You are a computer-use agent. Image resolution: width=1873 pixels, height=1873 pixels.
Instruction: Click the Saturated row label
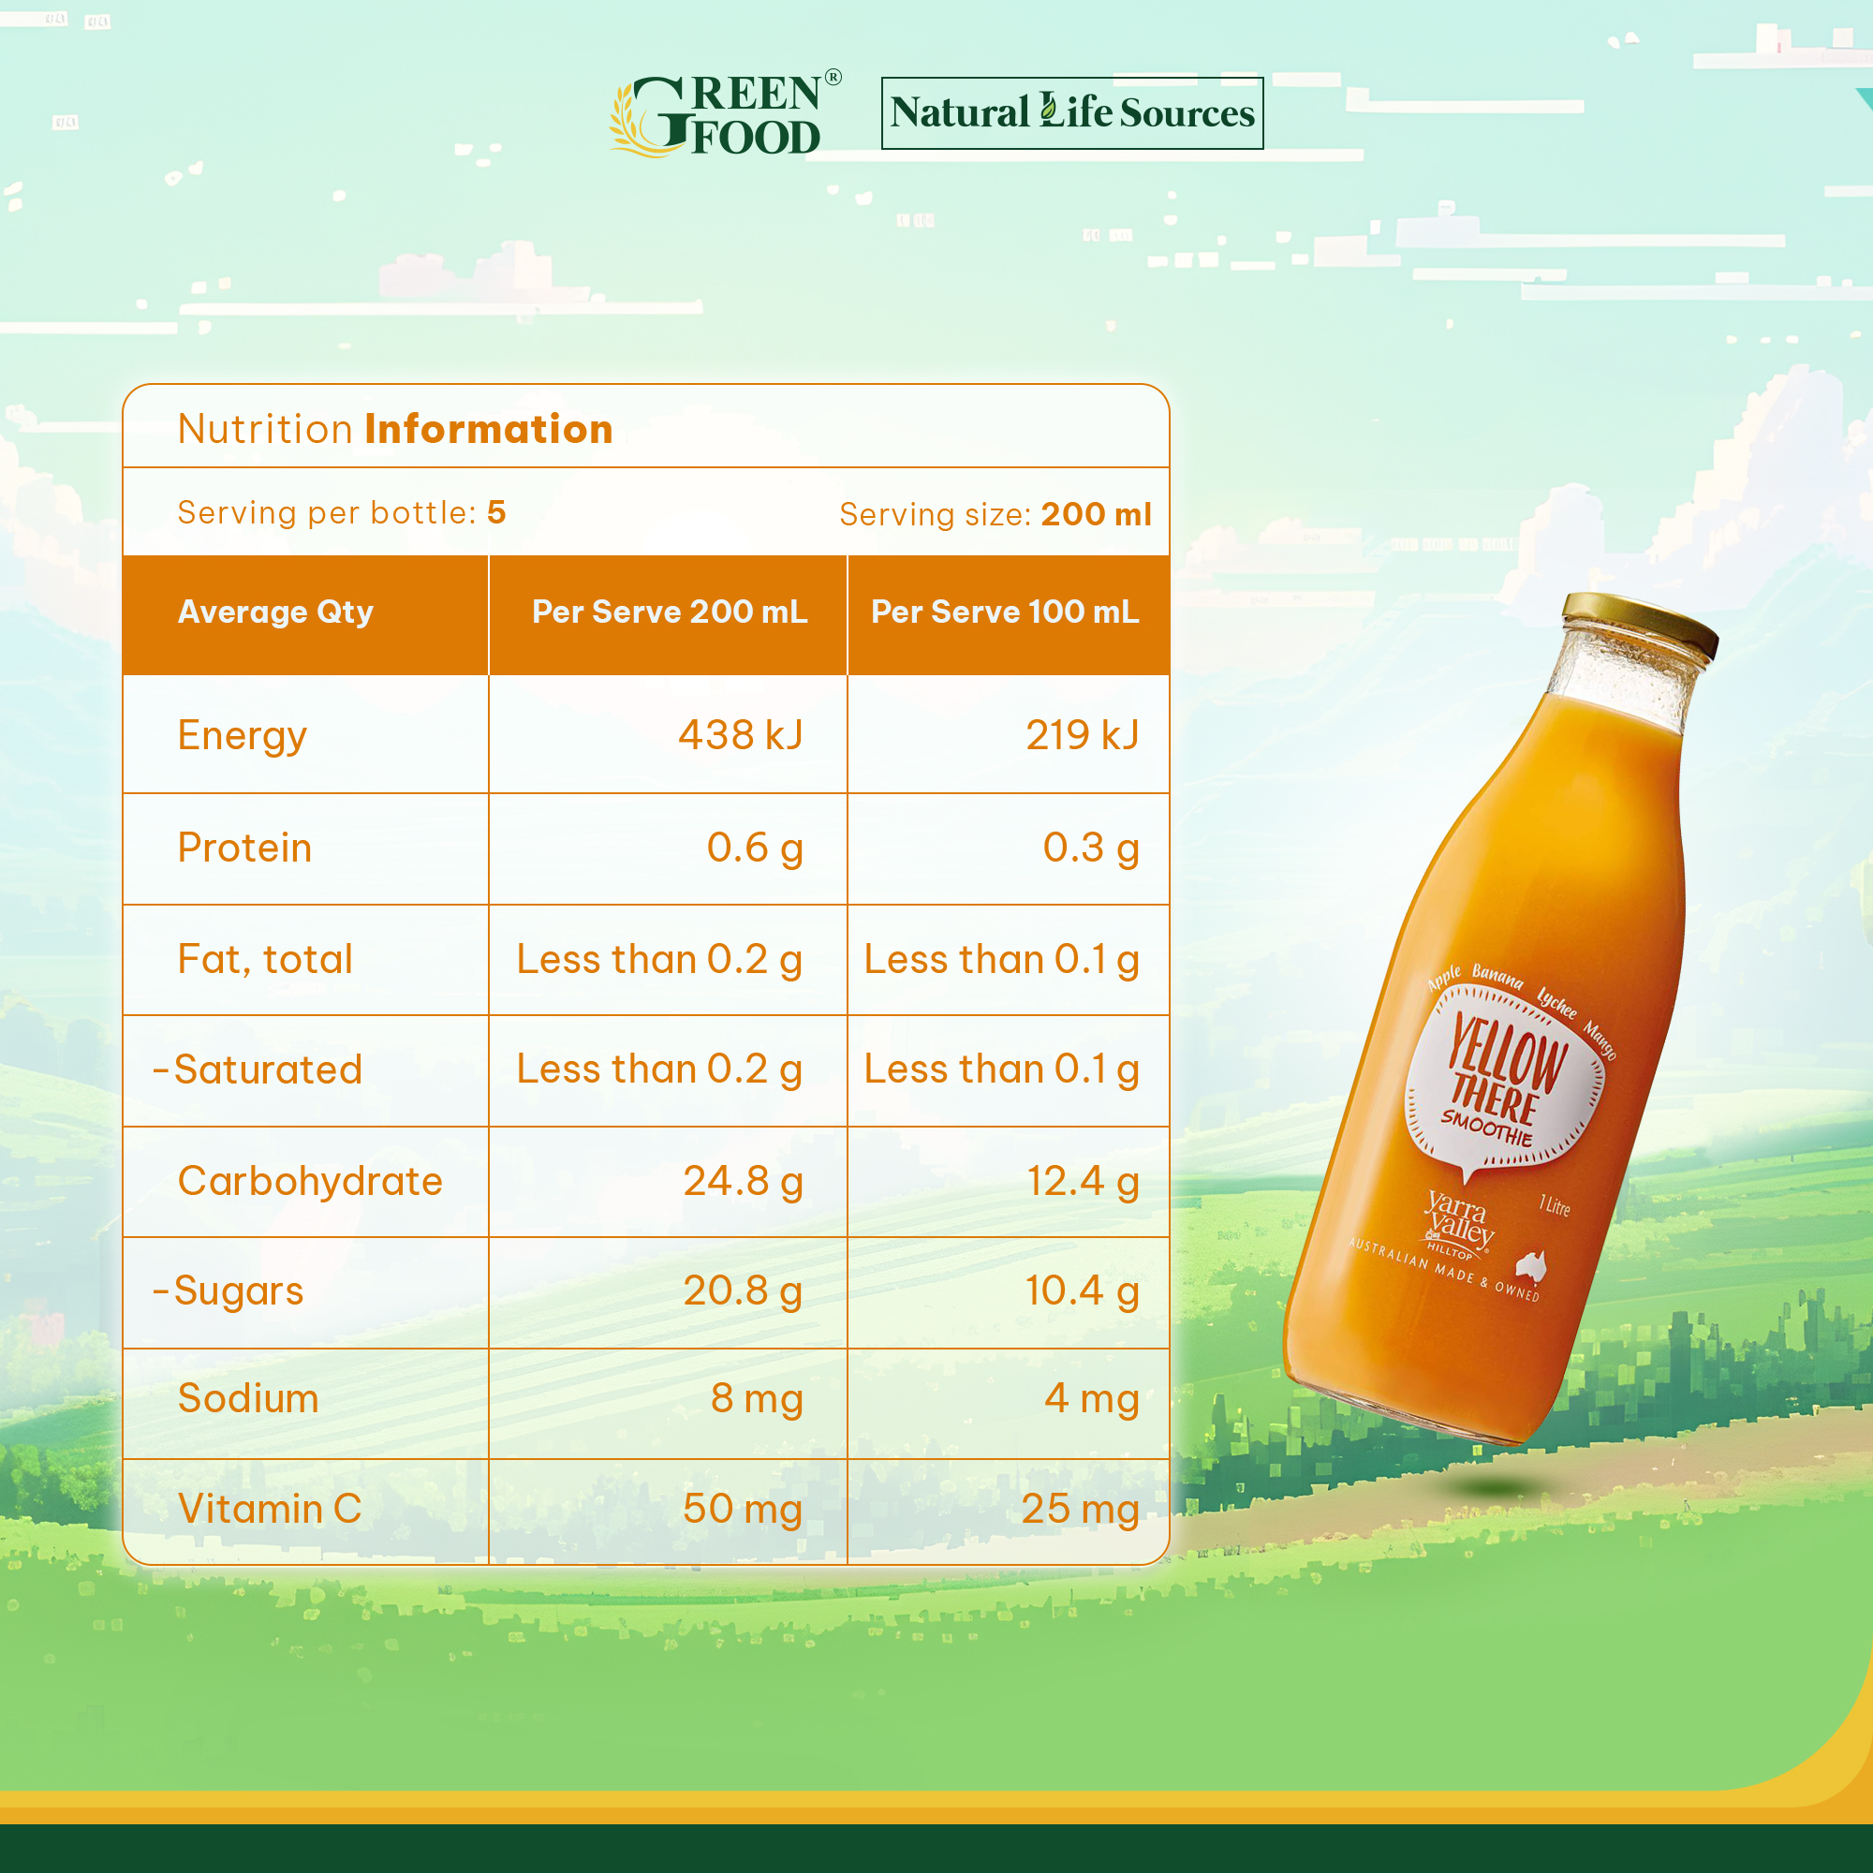coord(257,1070)
